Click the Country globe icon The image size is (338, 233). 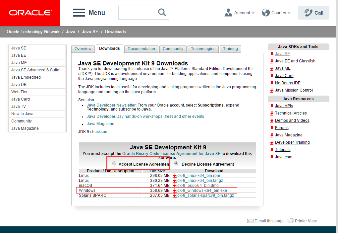pos(266,13)
